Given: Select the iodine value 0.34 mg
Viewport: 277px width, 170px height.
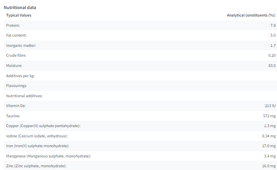Looking at the screenshot, I should pyautogui.click(x=269, y=136).
